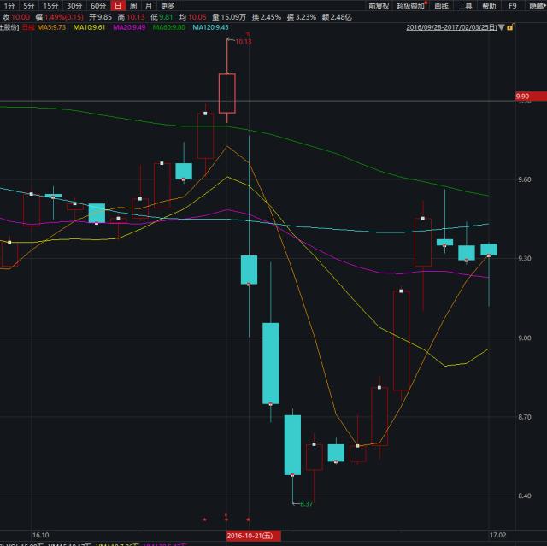Open the 帮助 menu
The width and height of the screenshot is (547, 546).
coord(488,5)
